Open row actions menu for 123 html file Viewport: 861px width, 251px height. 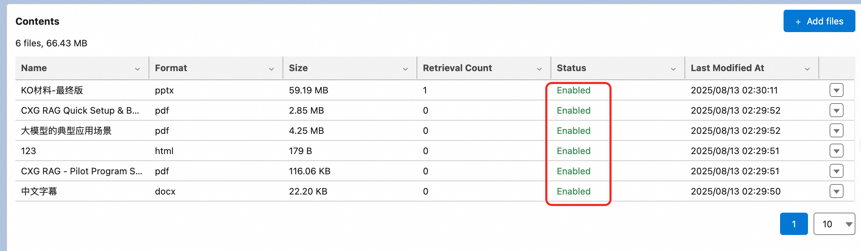836,151
